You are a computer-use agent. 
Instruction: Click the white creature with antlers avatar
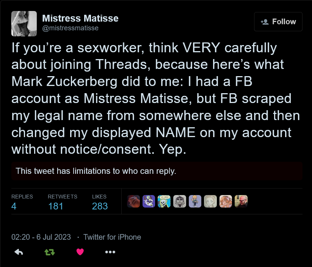149,201
